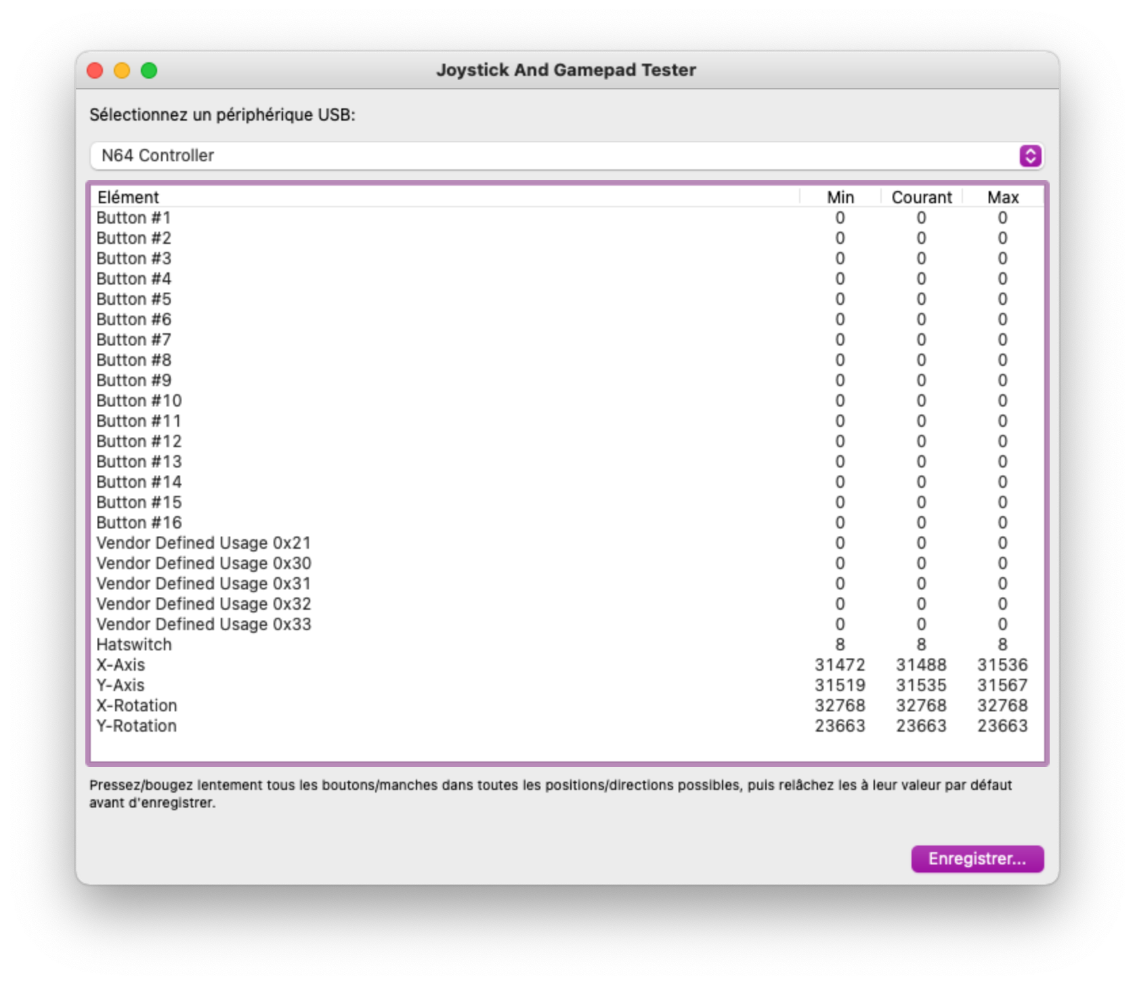Image resolution: width=1135 pixels, height=985 pixels.
Task: Select Vendor Defined Usage 0x32 row
Action: pos(567,604)
